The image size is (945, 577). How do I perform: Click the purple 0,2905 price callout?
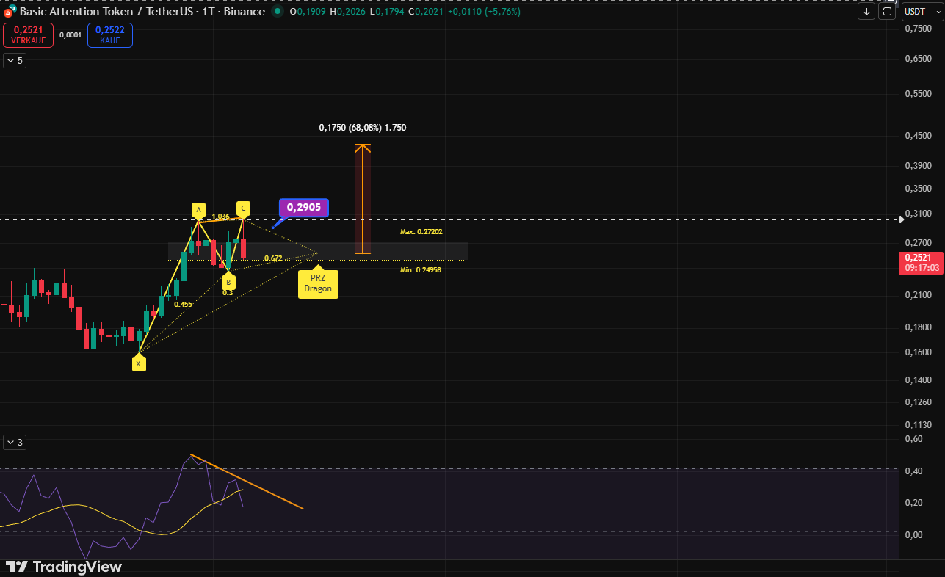304,208
